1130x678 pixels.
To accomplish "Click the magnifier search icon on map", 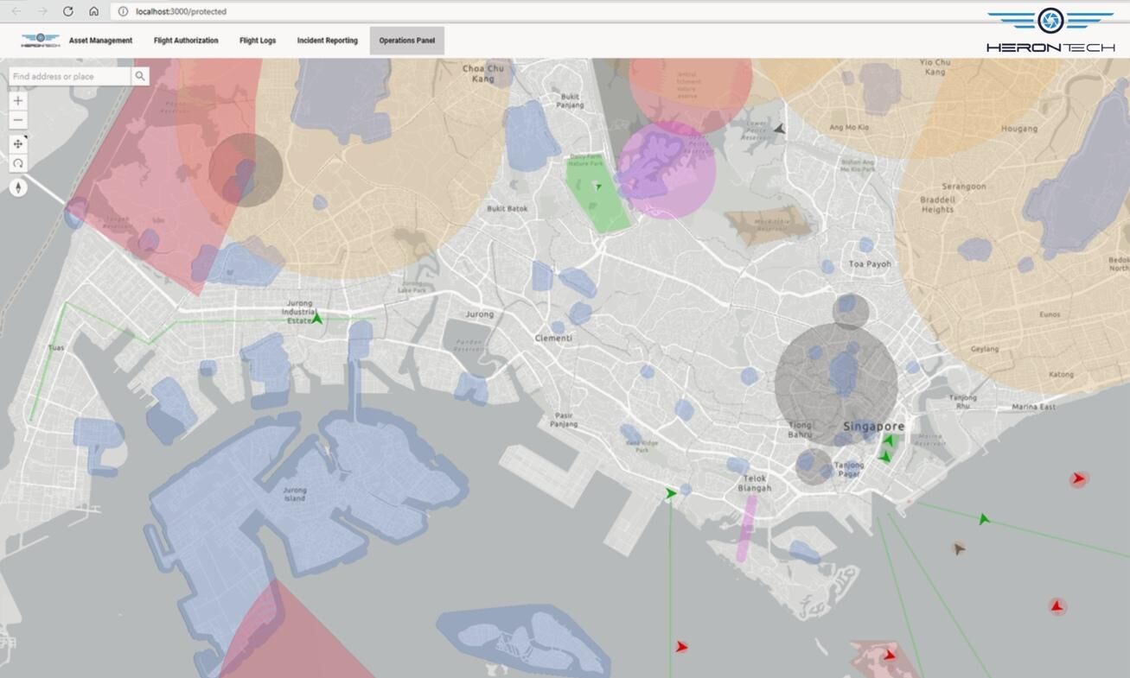I will pos(140,76).
